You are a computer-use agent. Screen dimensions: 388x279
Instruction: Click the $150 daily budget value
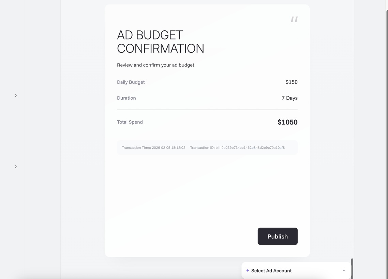click(x=292, y=82)
